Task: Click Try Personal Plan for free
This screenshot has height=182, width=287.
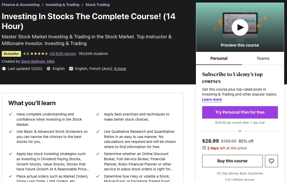Action: [x=240, y=112]
